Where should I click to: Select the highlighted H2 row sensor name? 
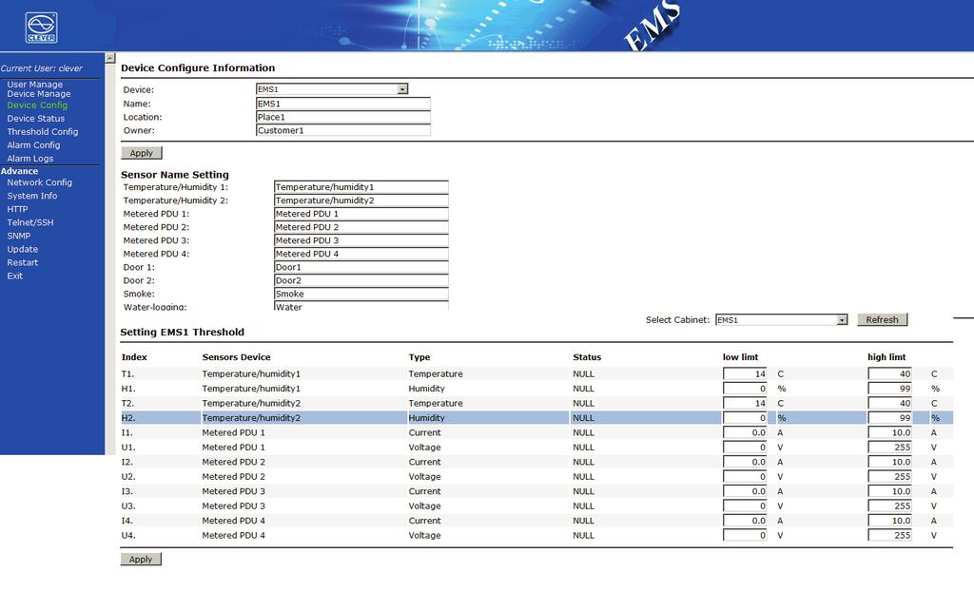tap(251, 418)
